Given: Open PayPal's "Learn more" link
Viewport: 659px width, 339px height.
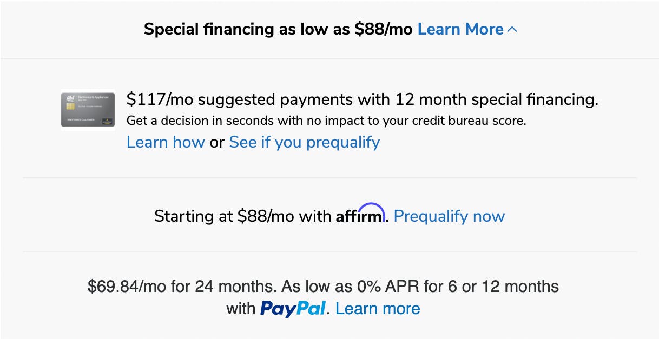Looking at the screenshot, I should (x=378, y=309).
